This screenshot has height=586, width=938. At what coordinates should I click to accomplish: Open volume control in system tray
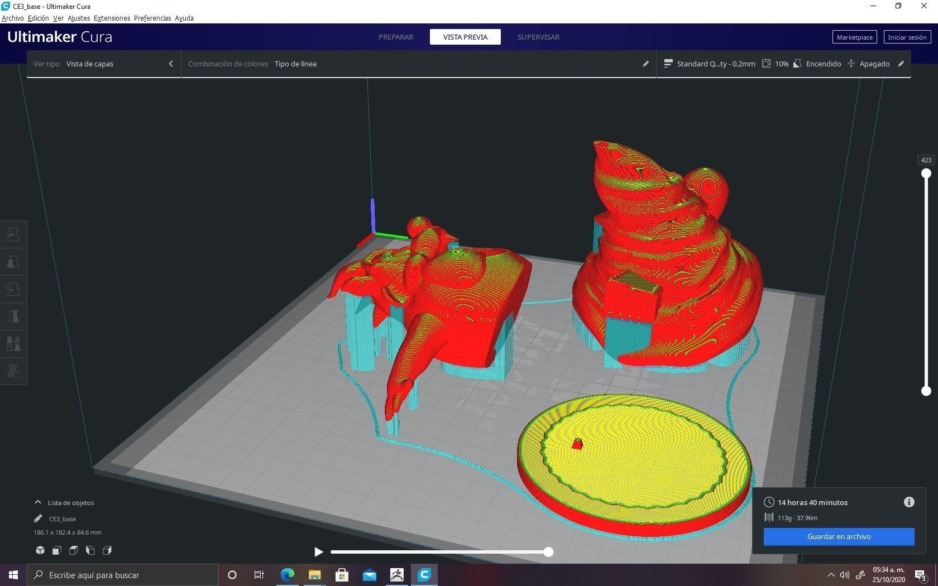point(845,575)
